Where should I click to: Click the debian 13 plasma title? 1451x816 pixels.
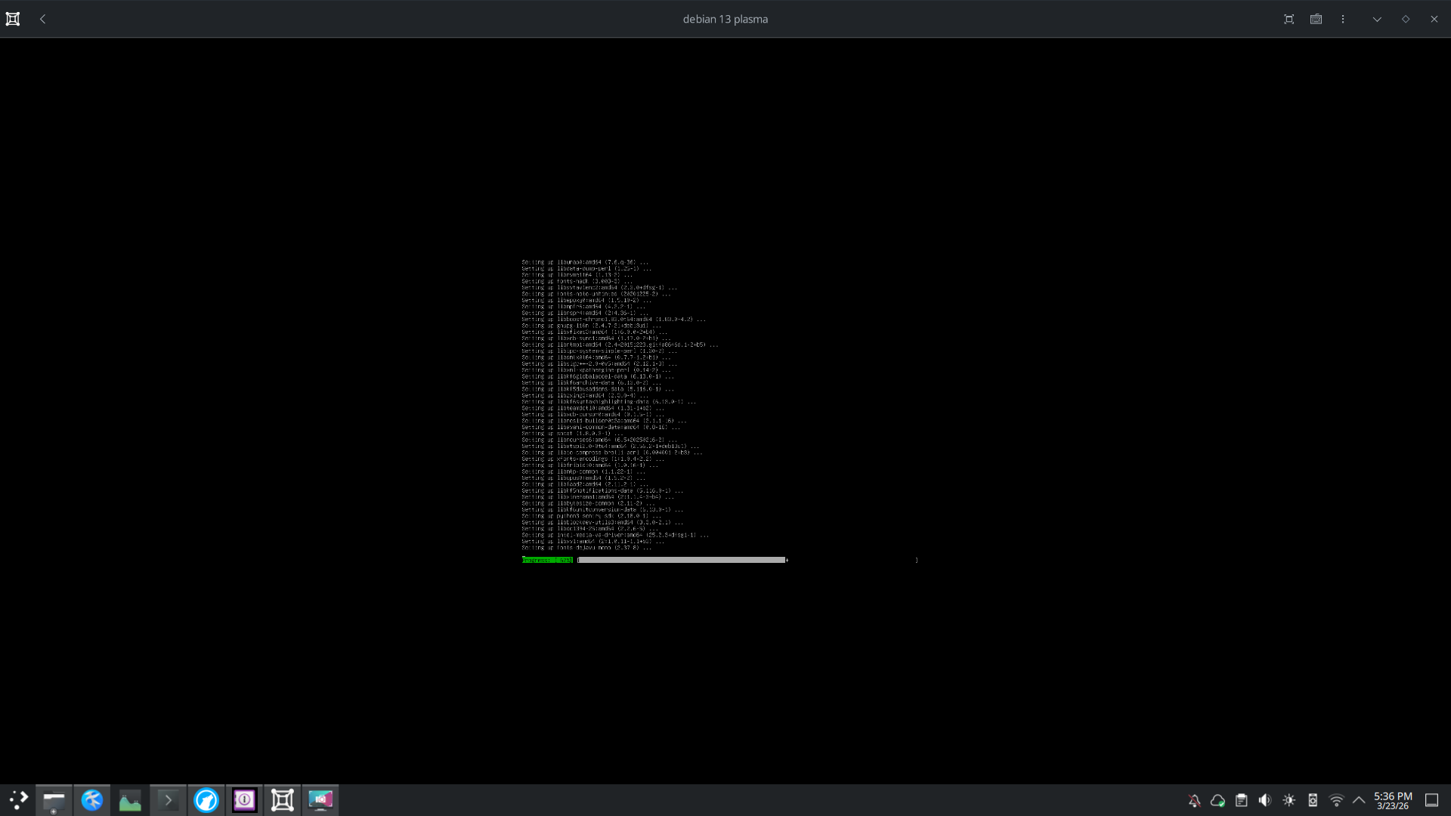[725, 19]
